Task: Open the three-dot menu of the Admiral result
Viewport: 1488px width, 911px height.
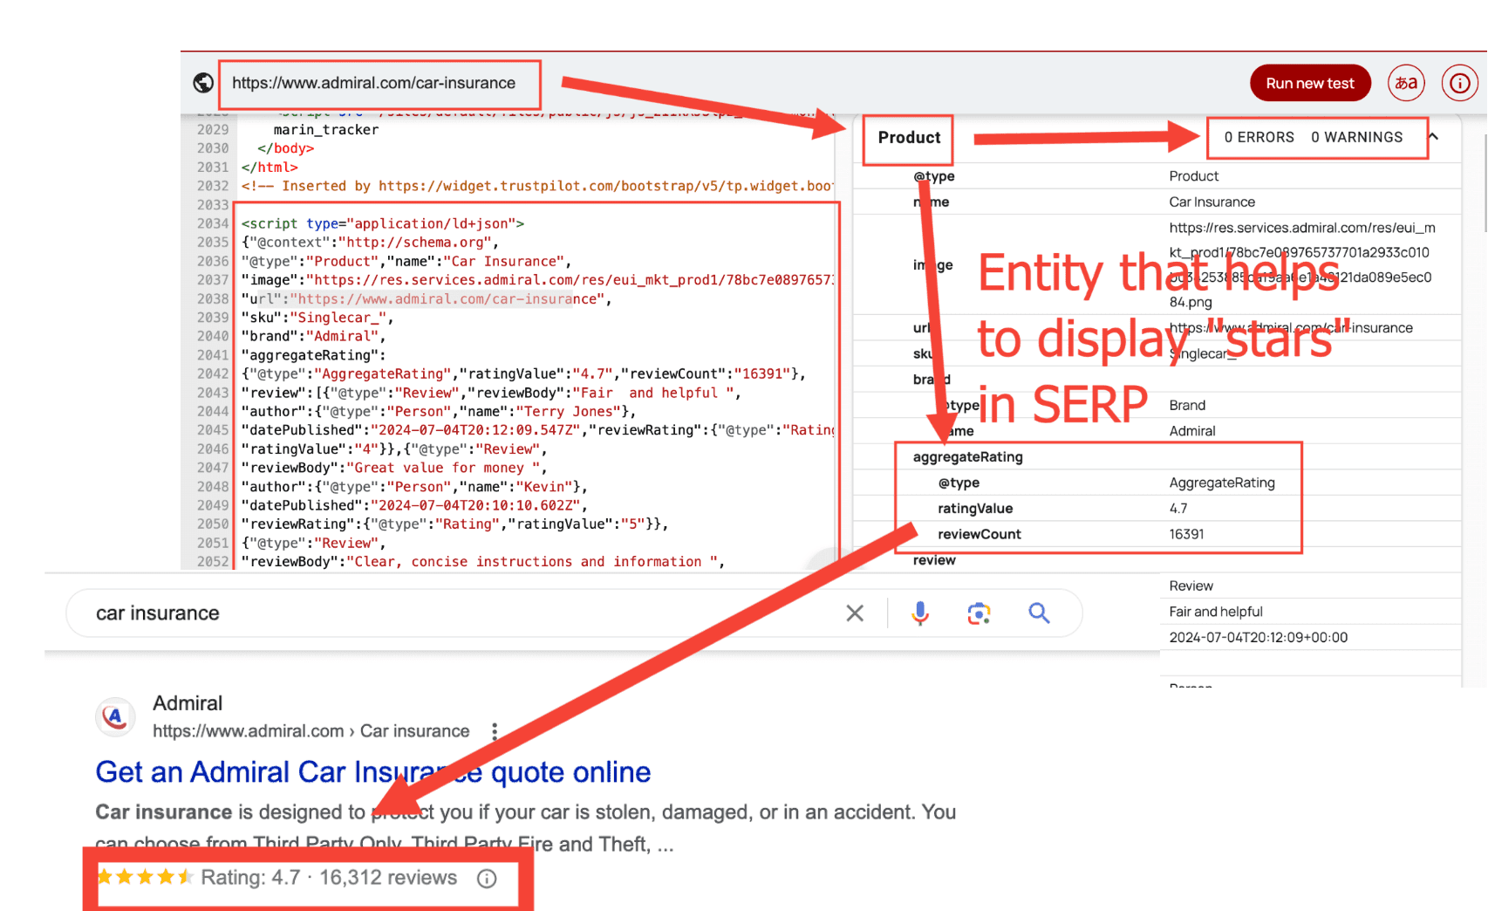Action: point(495,731)
